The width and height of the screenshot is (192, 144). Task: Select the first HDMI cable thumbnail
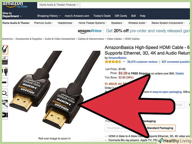point(5,50)
